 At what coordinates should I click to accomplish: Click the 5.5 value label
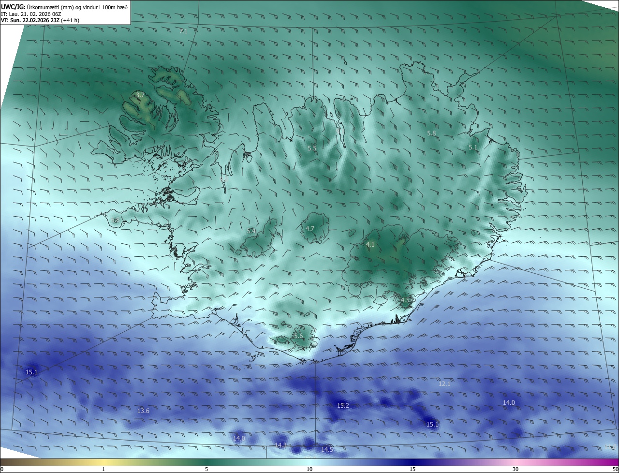(312, 148)
